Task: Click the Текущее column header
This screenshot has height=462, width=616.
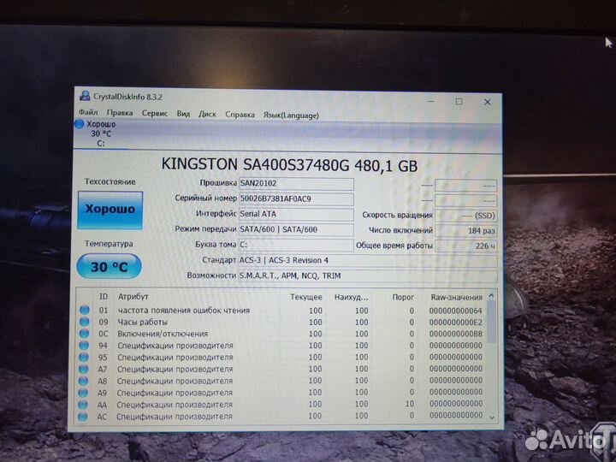Action: 306,298
